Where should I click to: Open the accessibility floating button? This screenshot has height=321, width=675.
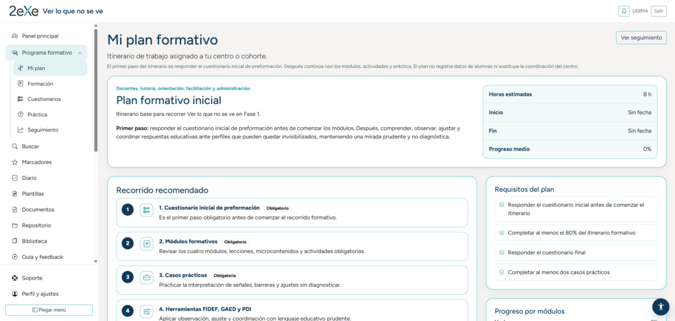(x=660, y=306)
